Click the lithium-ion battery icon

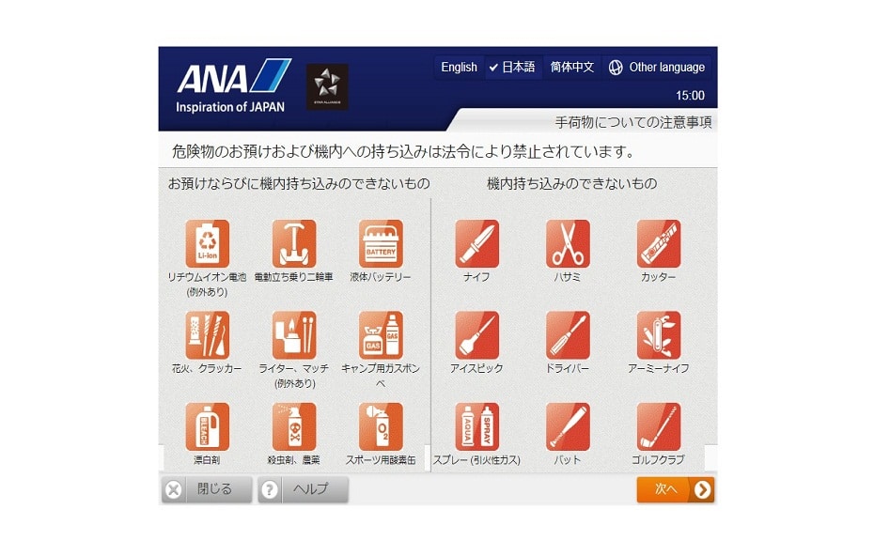coord(208,243)
